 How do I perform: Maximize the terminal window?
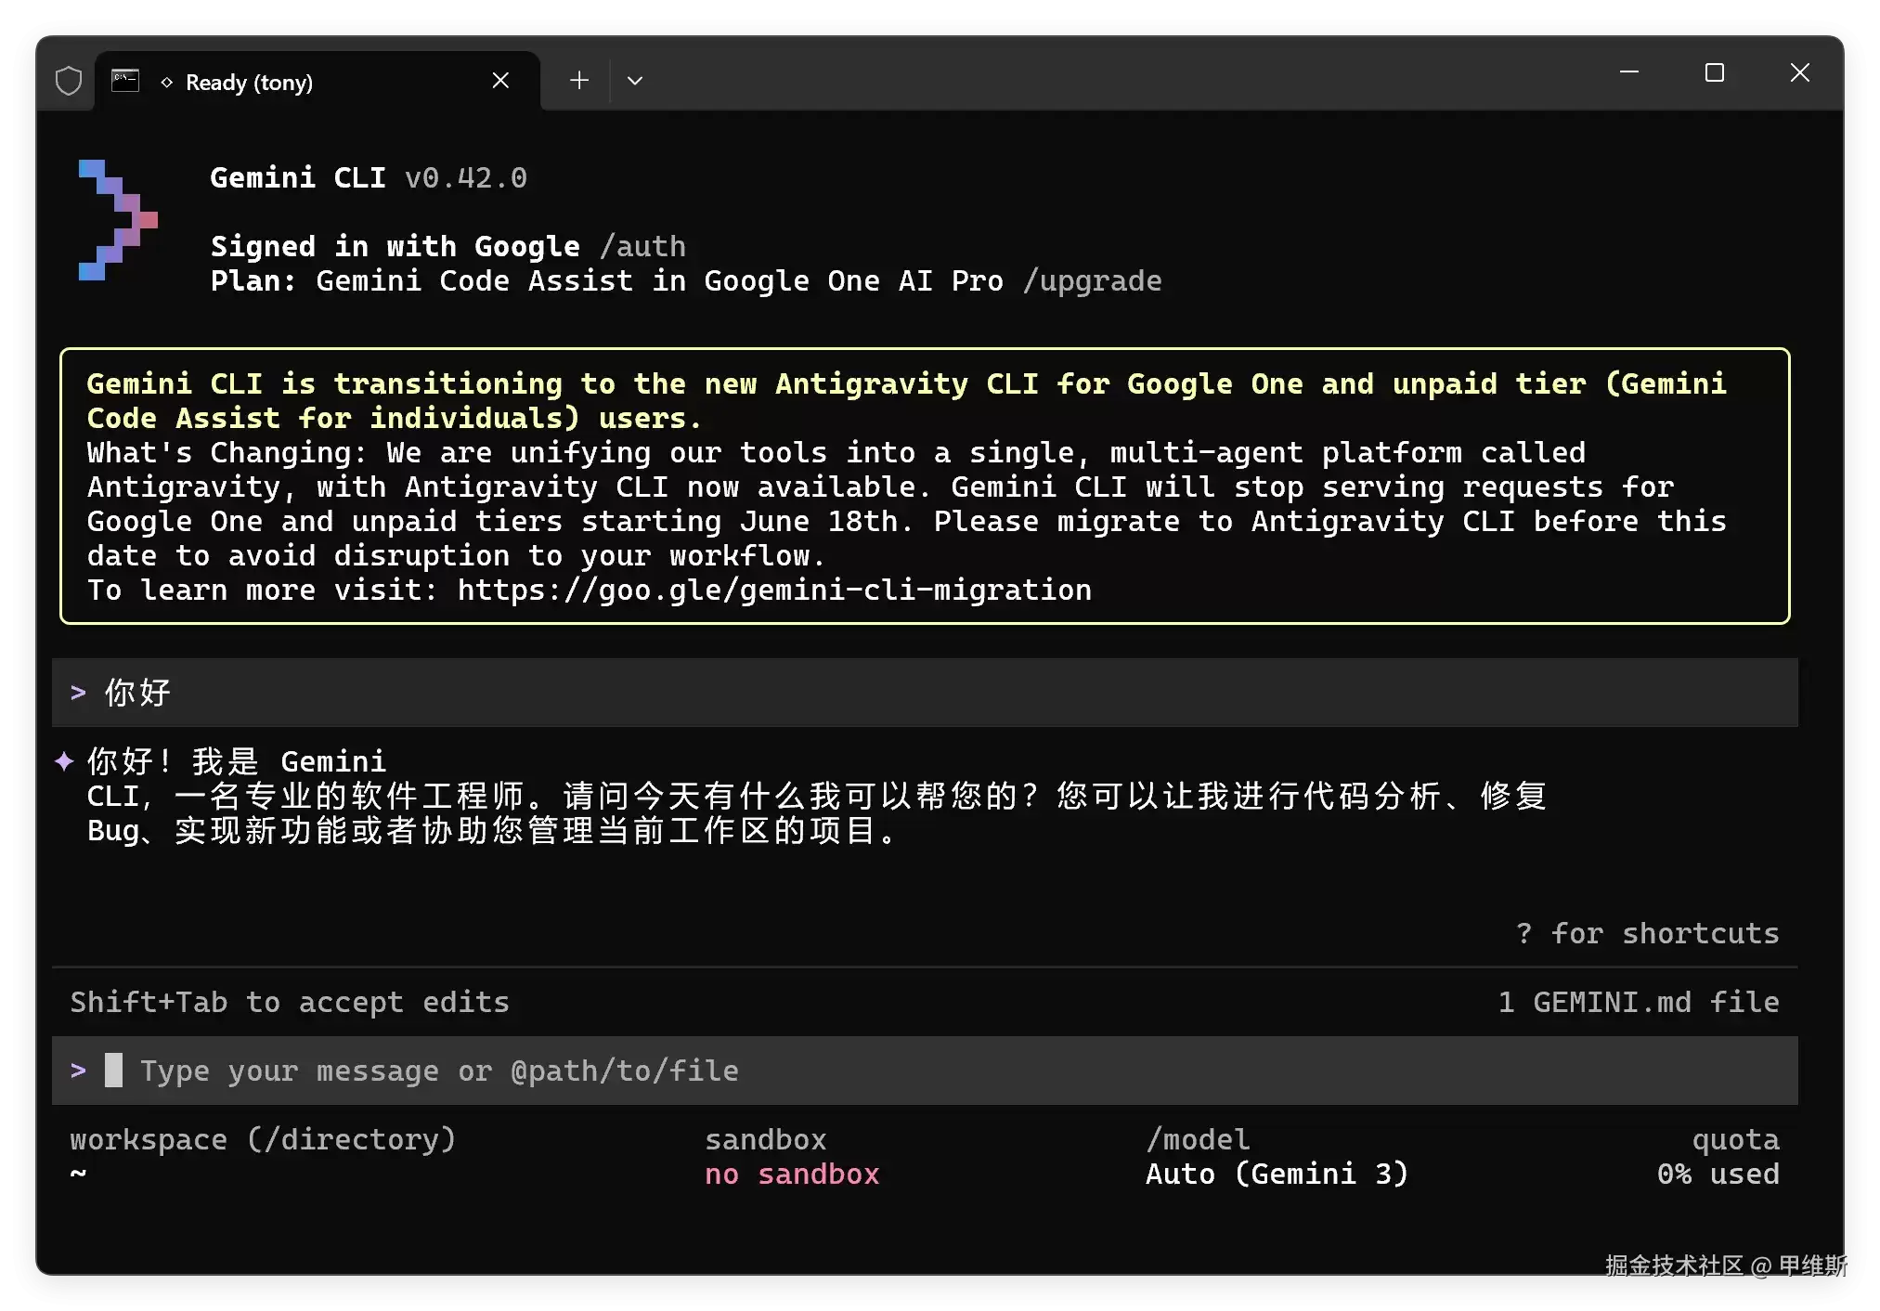(1715, 72)
